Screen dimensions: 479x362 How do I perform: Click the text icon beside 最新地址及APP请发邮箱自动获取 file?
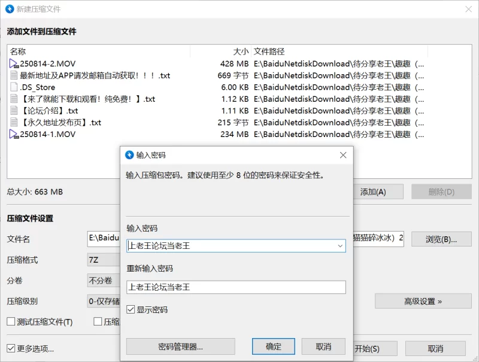click(x=13, y=74)
